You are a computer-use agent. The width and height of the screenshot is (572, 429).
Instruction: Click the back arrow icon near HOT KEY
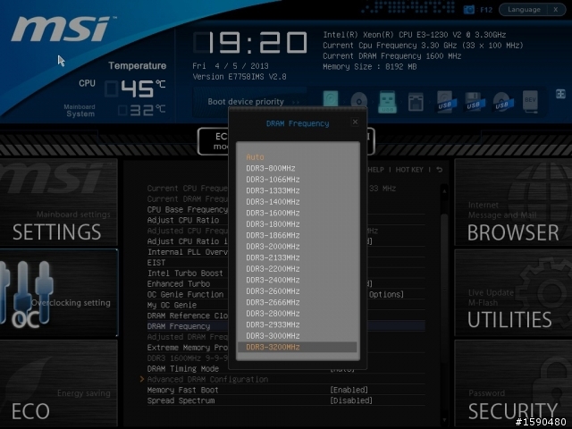pos(439,170)
